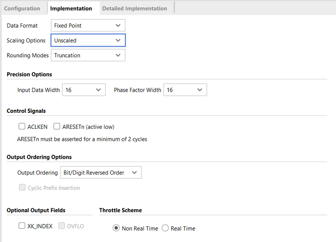The image size is (336, 242).
Task: Open the Data Format dropdown
Action: pos(88,26)
